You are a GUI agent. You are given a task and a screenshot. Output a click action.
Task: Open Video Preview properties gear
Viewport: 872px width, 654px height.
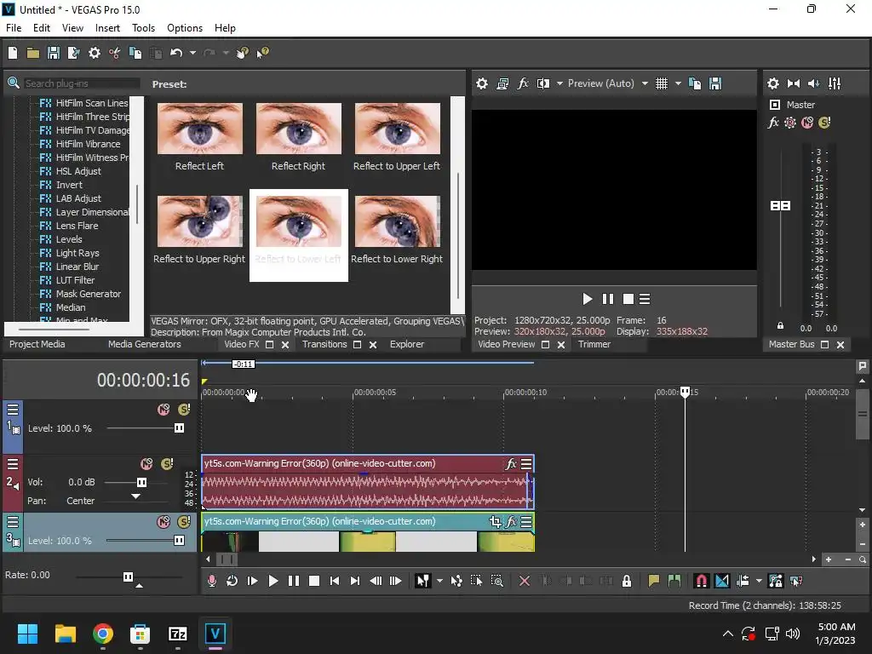click(x=482, y=83)
